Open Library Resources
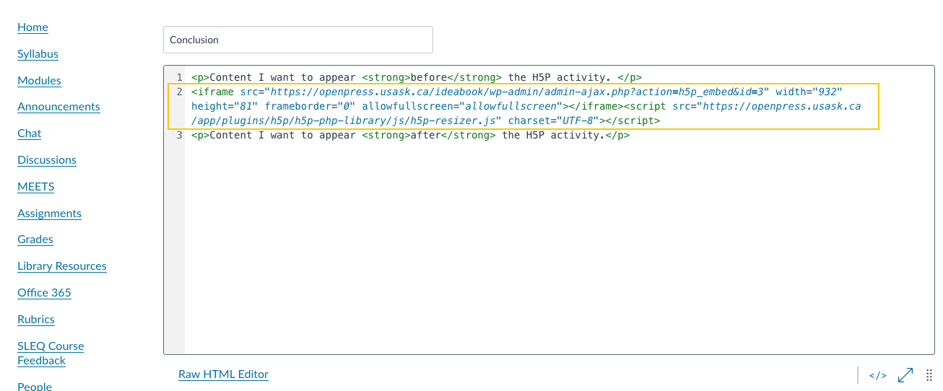 click(x=62, y=266)
